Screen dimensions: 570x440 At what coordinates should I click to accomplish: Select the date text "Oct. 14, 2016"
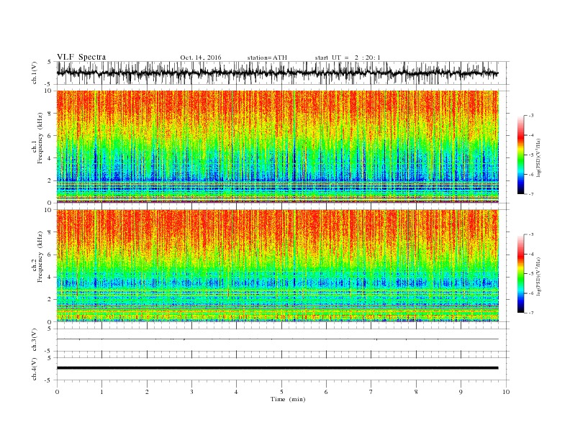coord(201,58)
